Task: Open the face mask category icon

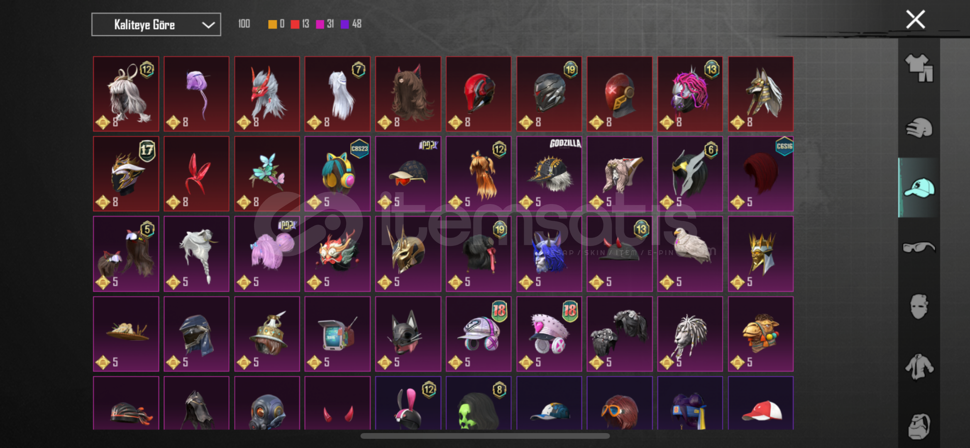Action: coord(919,307)
